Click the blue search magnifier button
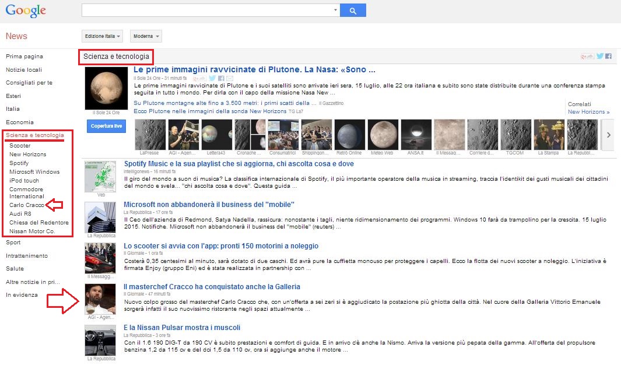621x365 pixels. point(353,10)
